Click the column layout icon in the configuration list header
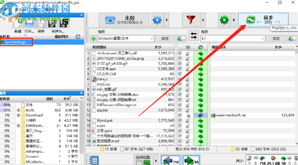The width and height of the screenshot is (298, 165). point(77,37)
